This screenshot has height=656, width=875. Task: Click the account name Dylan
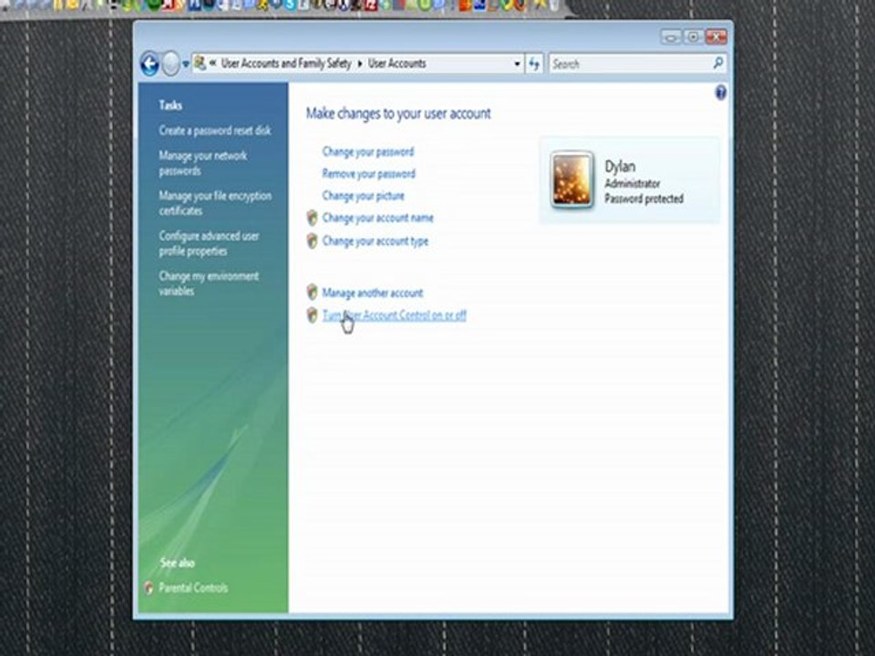point(620,166)
